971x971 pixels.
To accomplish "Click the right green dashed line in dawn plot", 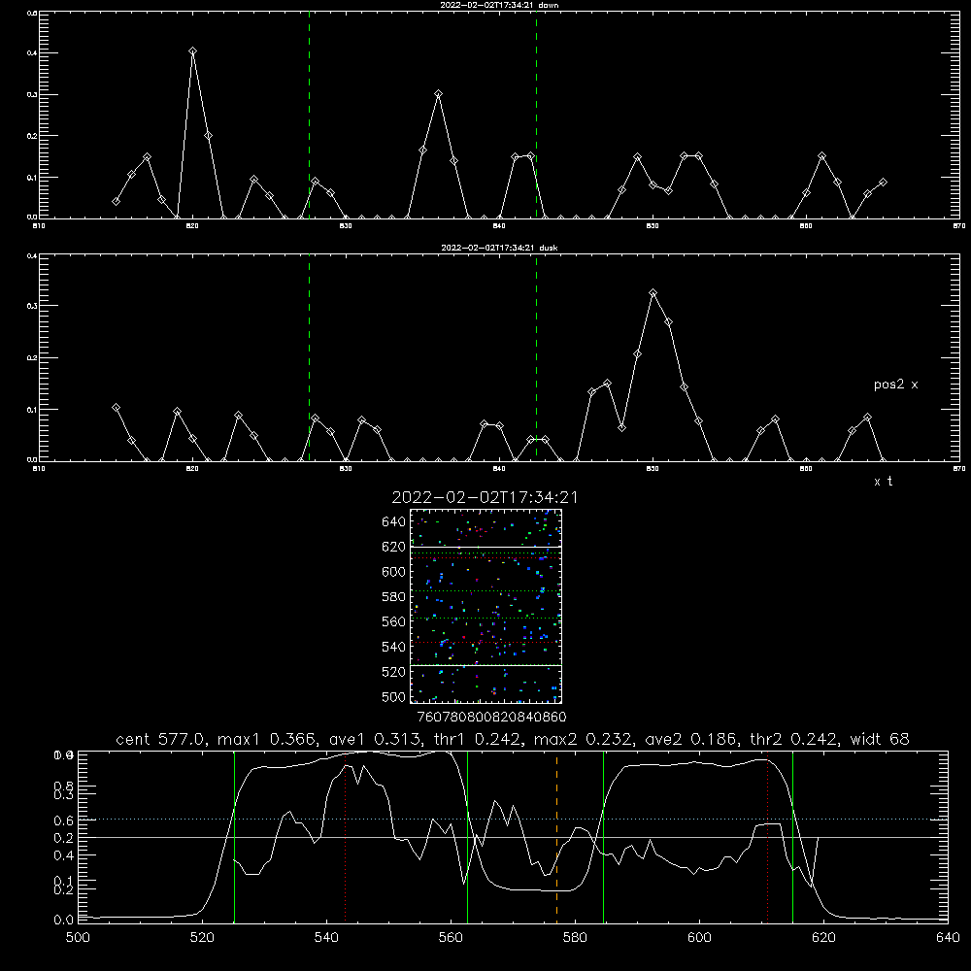I will [x=536, y=115].
